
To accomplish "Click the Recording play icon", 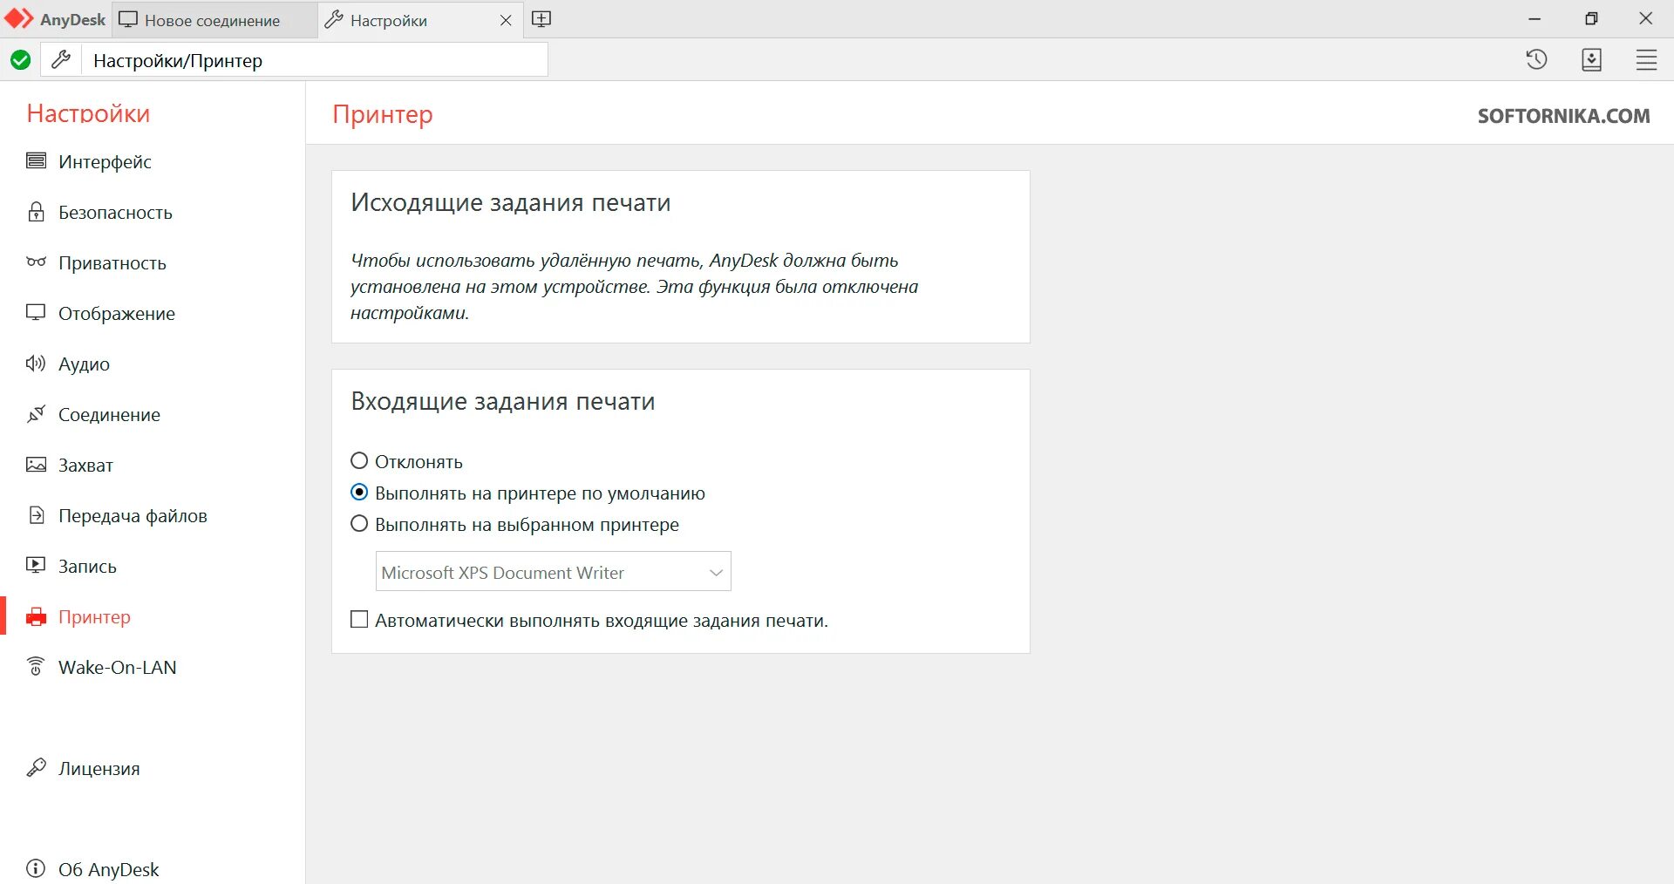I will [36, 565].
